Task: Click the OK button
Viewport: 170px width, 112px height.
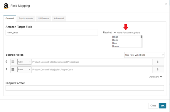Action: (163, 106)
